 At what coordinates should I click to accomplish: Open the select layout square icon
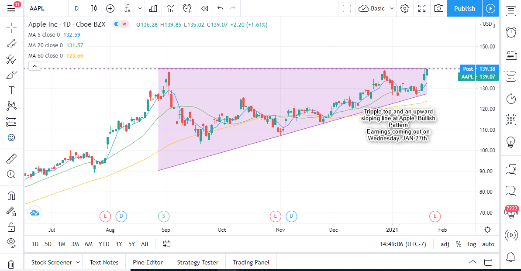tap(347, 8)
